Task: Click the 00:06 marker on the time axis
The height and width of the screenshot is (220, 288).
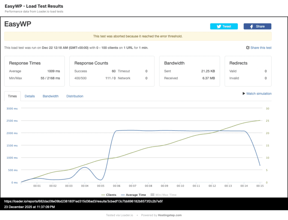Action: [117, 186]
